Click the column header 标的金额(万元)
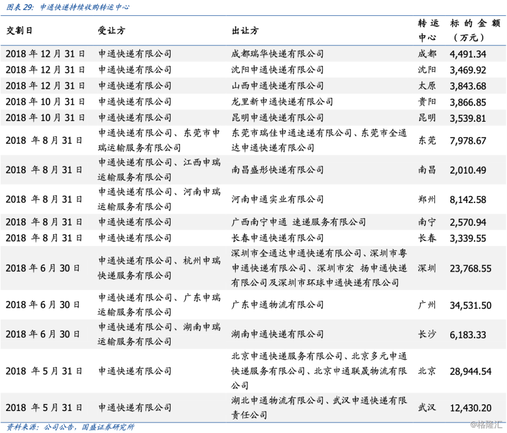Image resolution: width=507 pixels, height=433 pixels. pyautogui.click(x=475, y=31)
